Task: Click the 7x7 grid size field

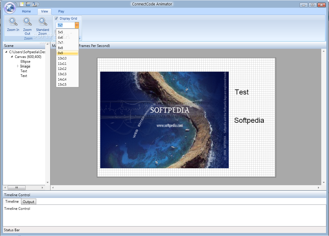Action: click(65, 25)
